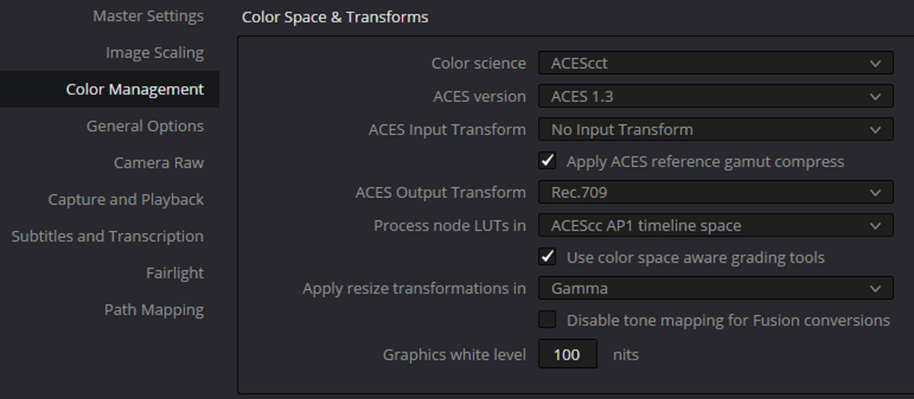Open Camera Raw settings
Image resolution: width=914 pixels, height=399 pixels.
click(159, 163)
